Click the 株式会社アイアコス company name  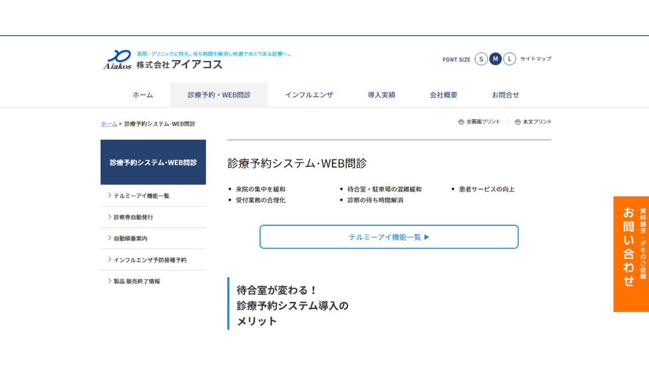pos(179,64)
